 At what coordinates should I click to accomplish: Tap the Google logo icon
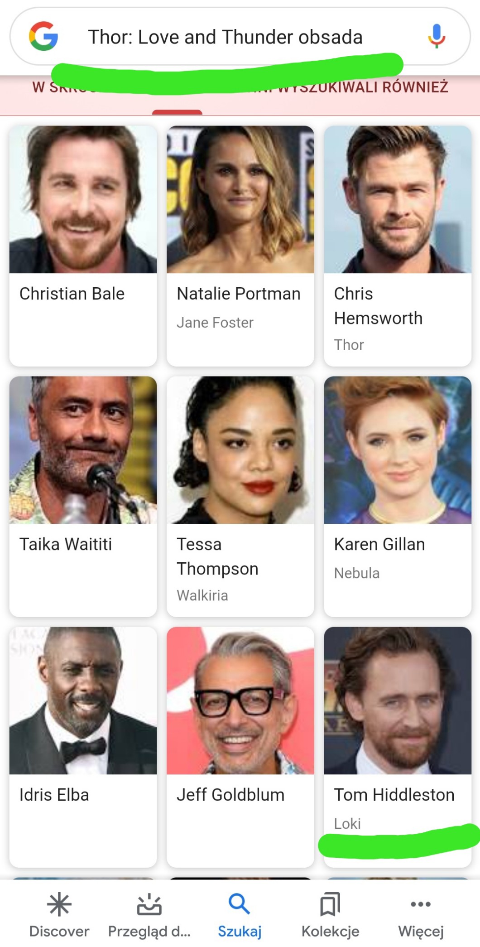43,36
